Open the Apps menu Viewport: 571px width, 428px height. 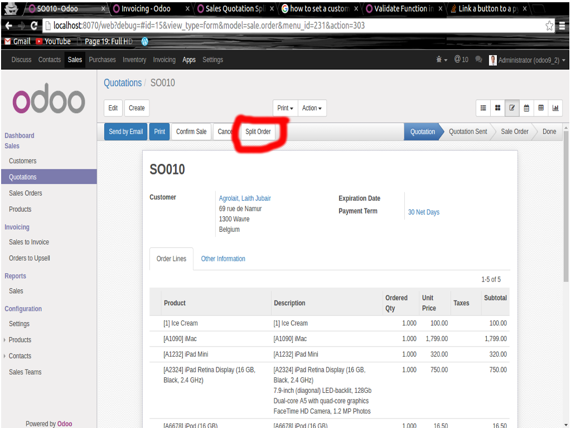click(x=189, y=60)
